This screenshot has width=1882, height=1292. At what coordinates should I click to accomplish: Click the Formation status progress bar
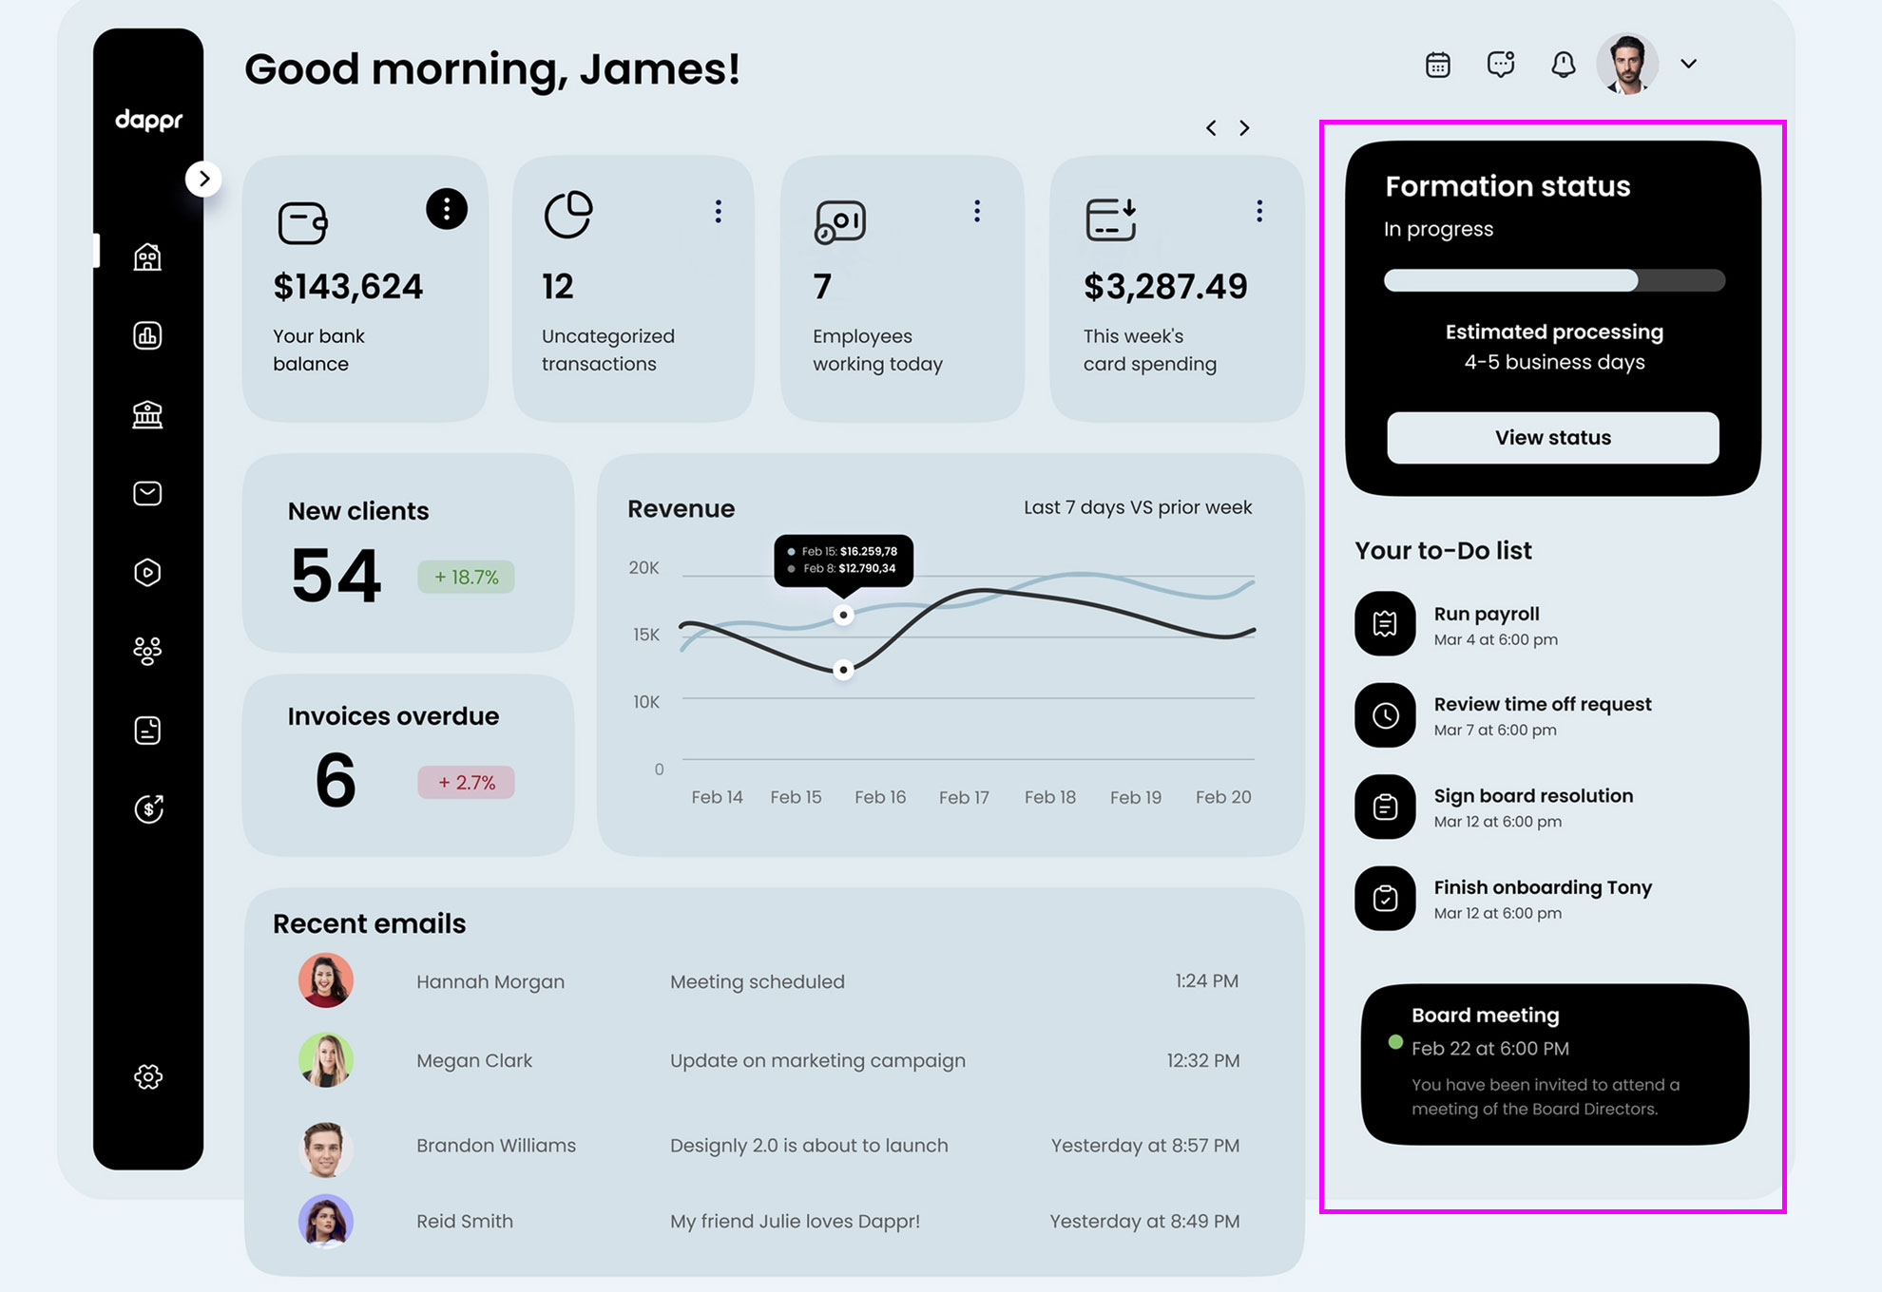[x=1553, y=280]
